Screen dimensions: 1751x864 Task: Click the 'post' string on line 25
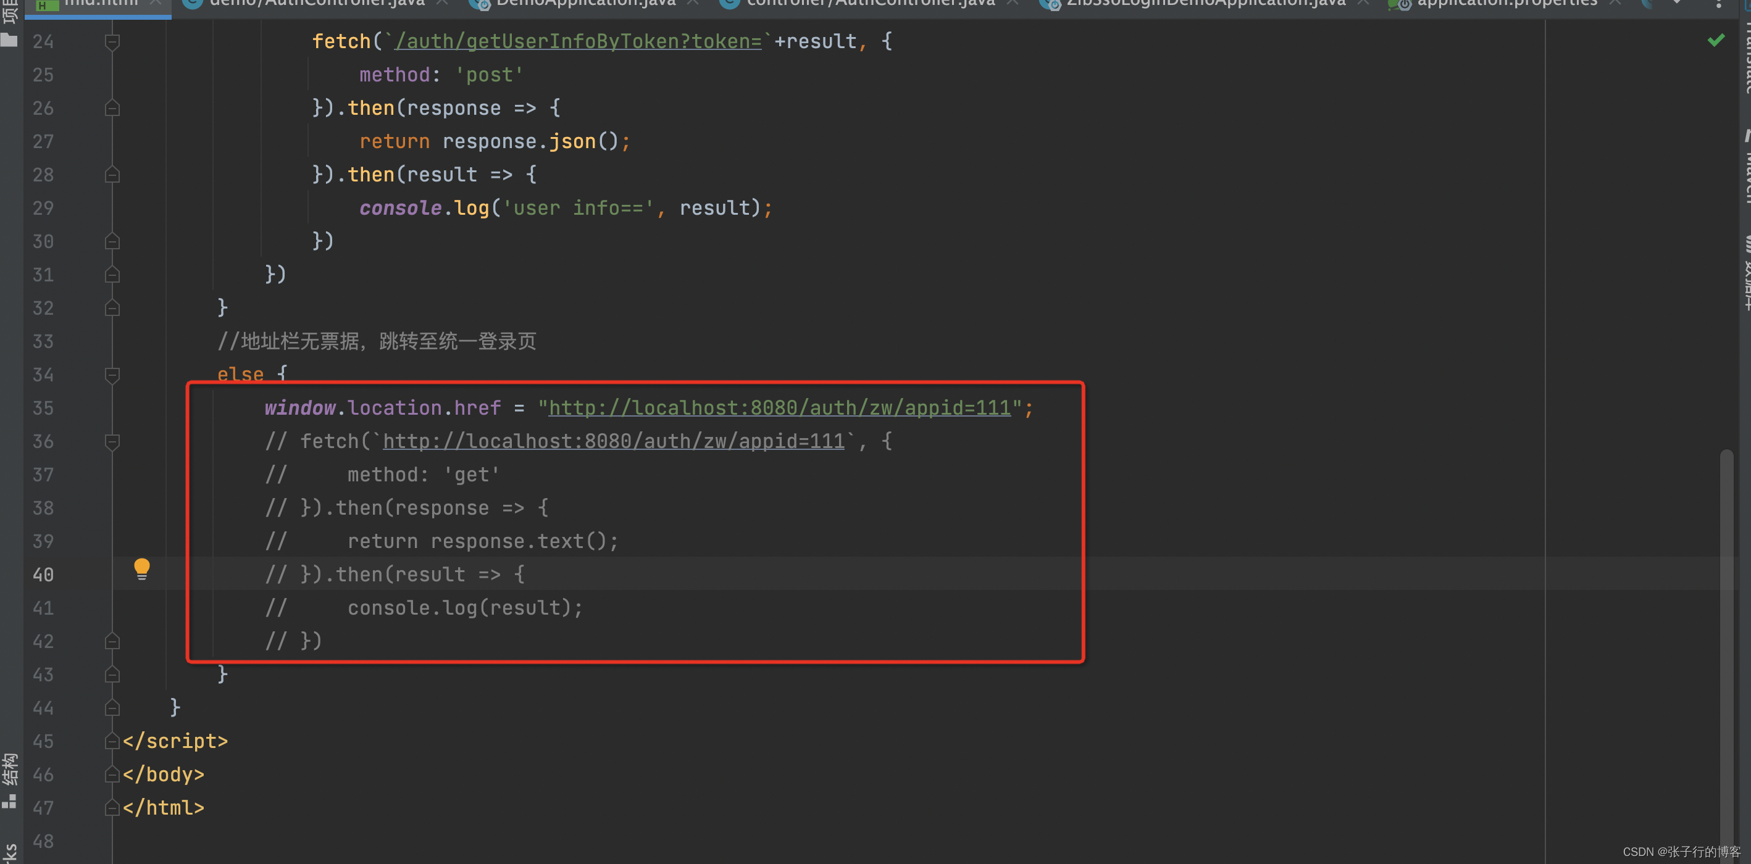(490, 75)
